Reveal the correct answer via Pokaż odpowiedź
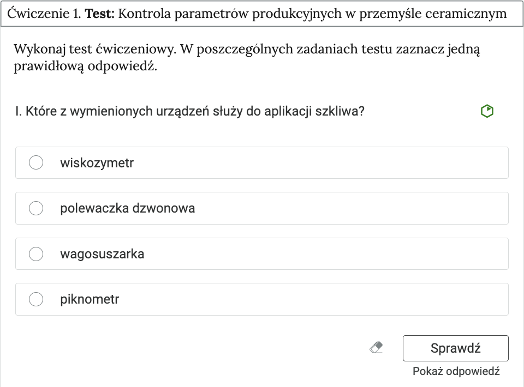The width and height of the screenshot is (524, 387). [455, 371]
